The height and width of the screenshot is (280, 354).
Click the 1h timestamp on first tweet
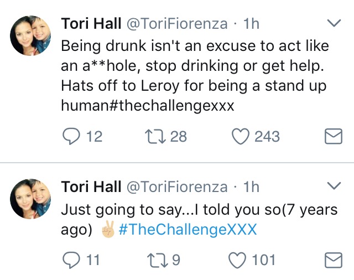(251, 23)
